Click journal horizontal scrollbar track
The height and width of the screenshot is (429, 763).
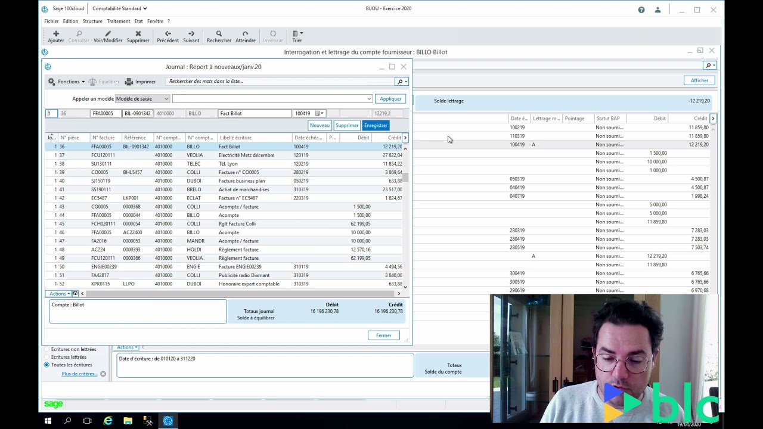coord(240,294)
